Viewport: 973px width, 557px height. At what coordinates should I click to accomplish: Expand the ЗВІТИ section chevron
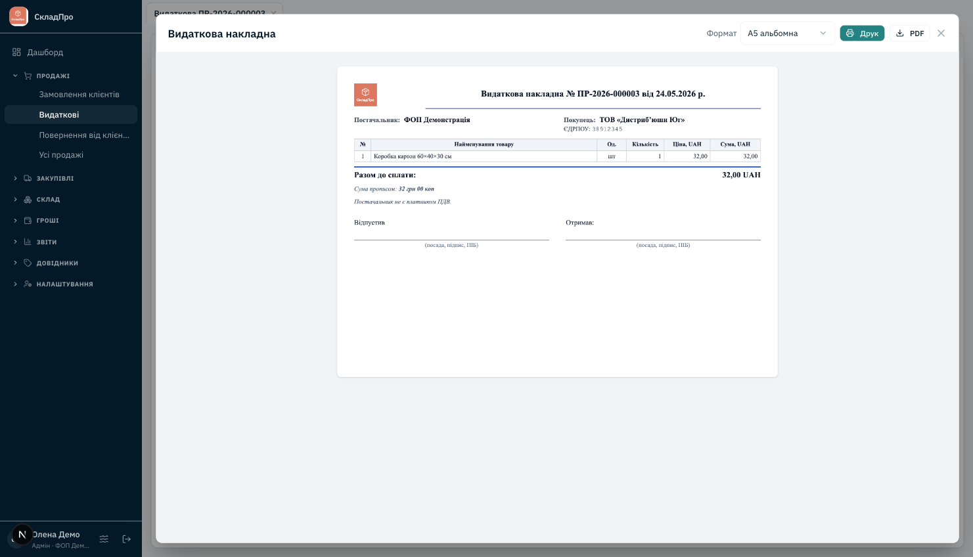coord(15,242)
